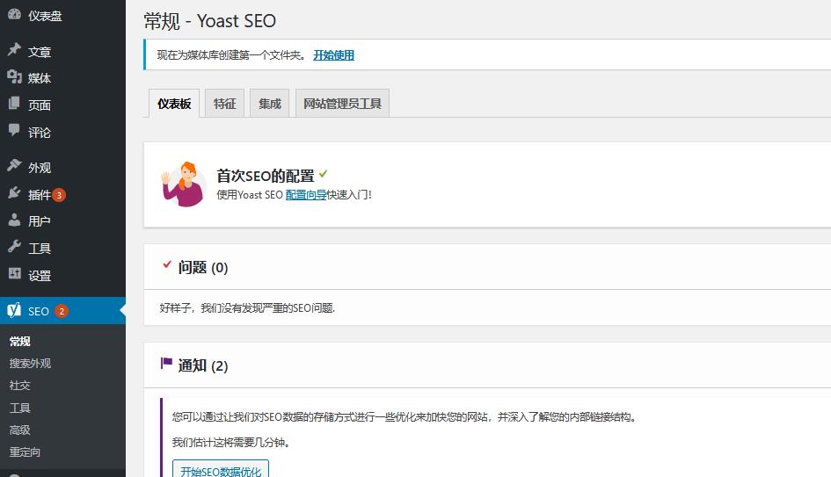Viewport: 831px width, 477px height.
Task: Open 设置 settings menu item
Action: coord(40,275)
